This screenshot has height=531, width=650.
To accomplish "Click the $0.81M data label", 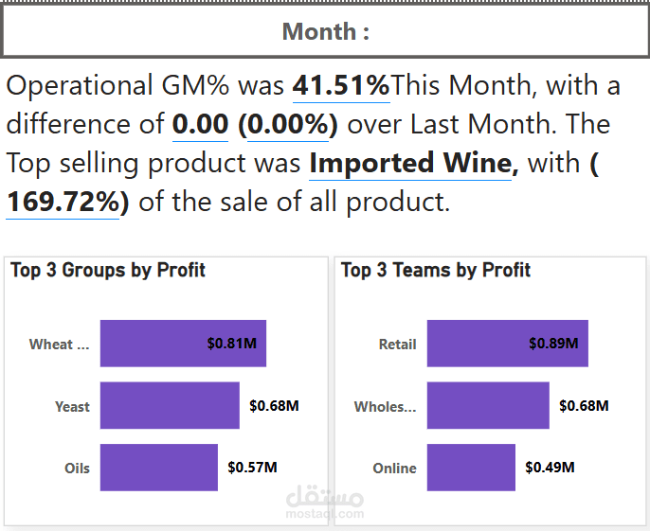I will click(231, 344).
